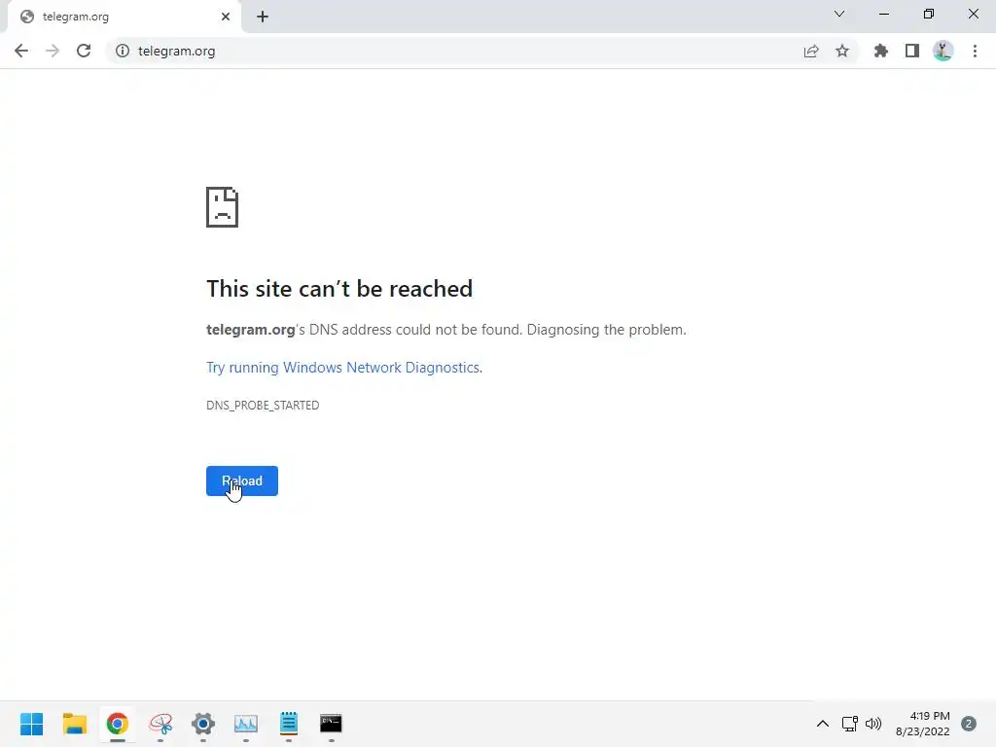Minimize the Chrome window

point(883,14)
